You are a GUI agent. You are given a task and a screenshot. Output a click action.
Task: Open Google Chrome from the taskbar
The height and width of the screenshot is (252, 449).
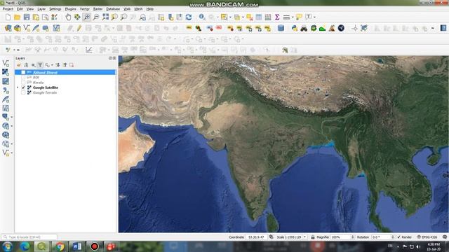pyautogui.click(x=60, y=246)
